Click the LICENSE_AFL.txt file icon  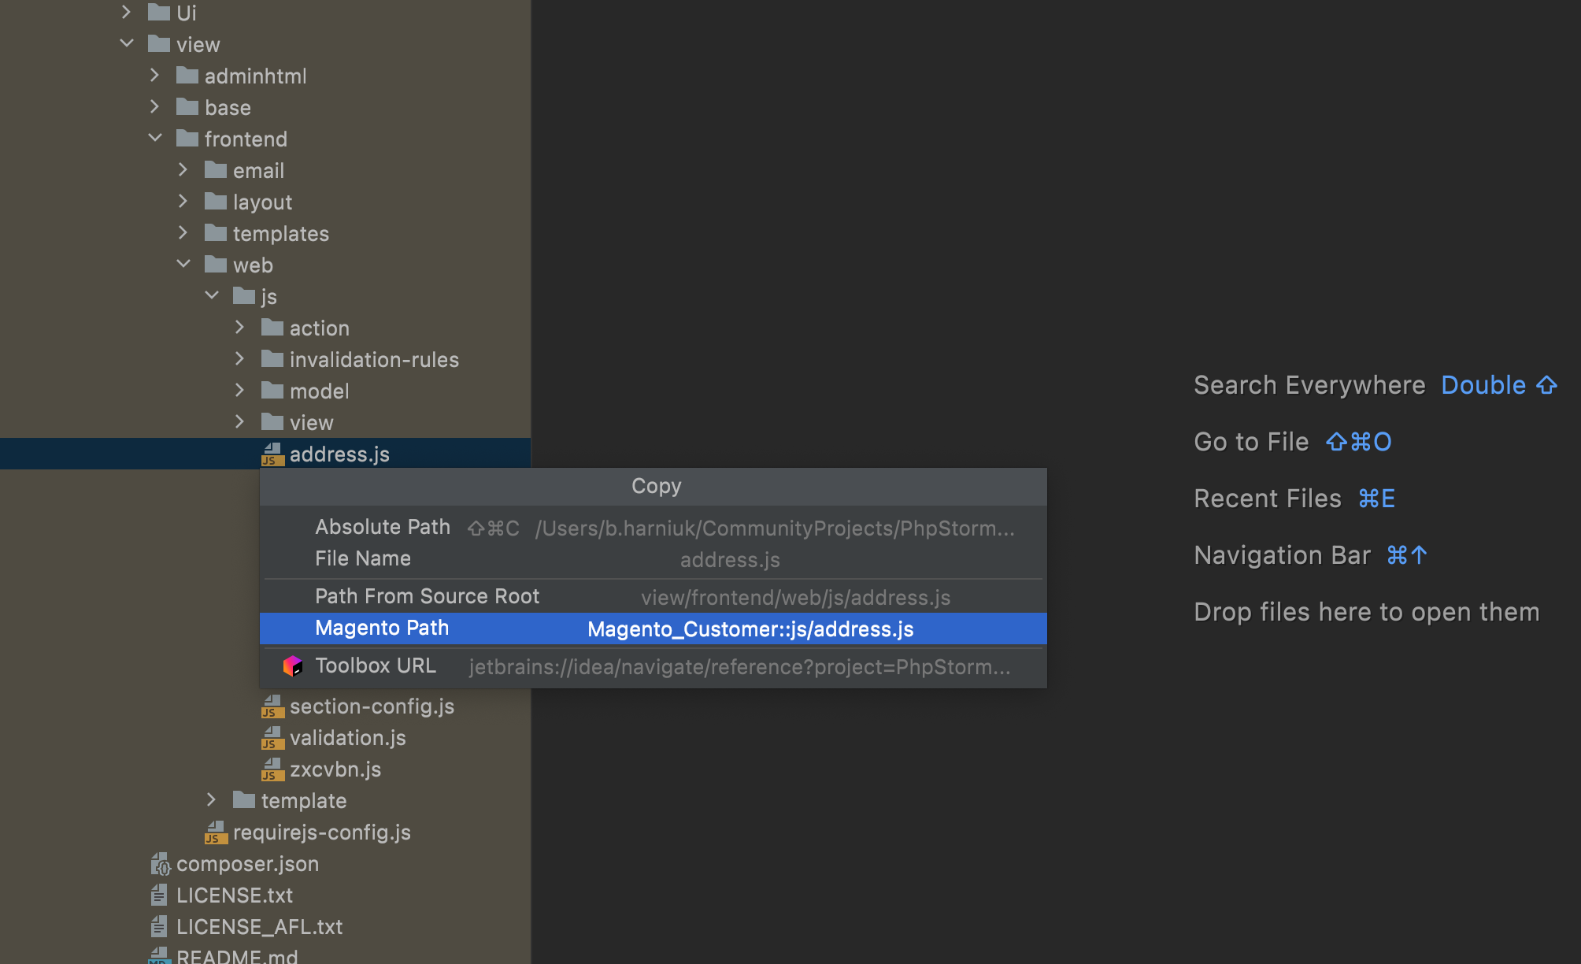tap(159, 927)
